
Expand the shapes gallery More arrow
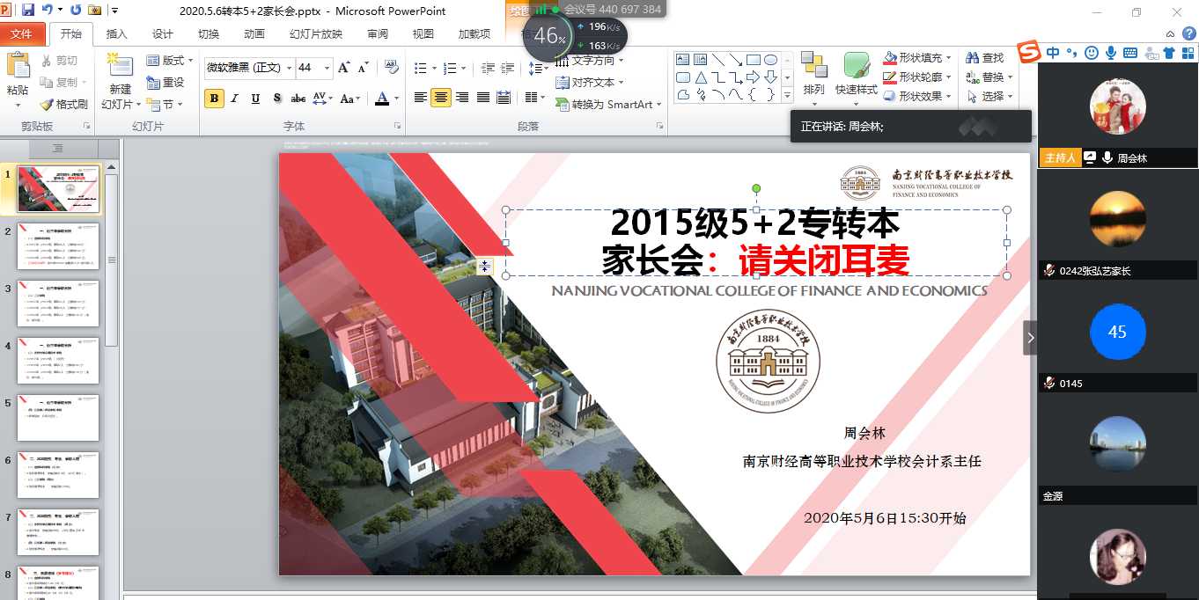(788, 96)
